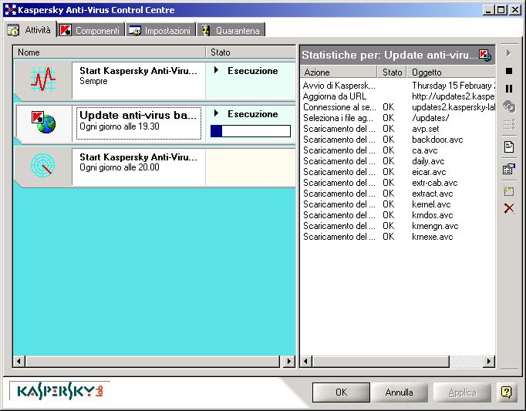This screenshot has width=526, height=411.
Task: Click the new task icon
Action: (509, 191)
